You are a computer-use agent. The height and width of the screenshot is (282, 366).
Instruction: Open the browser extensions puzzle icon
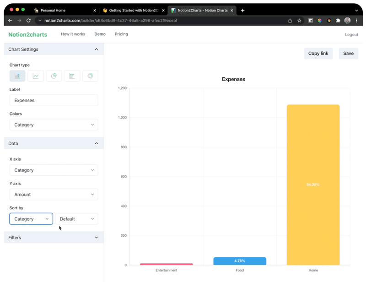pyautogui.click(x=338, y=21)
